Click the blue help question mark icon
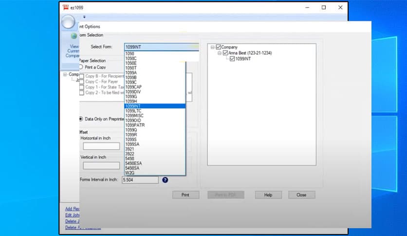 (x=165, y=180)
